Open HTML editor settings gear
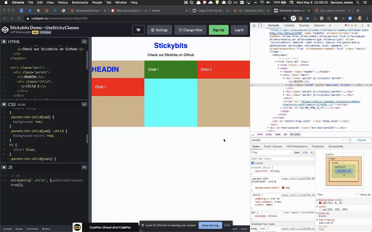The image size is (372, 232). tap(4, 42)
